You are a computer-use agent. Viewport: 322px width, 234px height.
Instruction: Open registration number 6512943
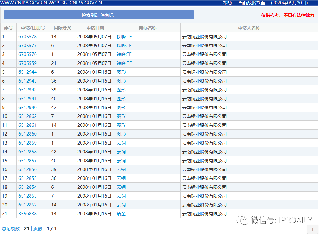pyautogui.click(x=28, y=81)
